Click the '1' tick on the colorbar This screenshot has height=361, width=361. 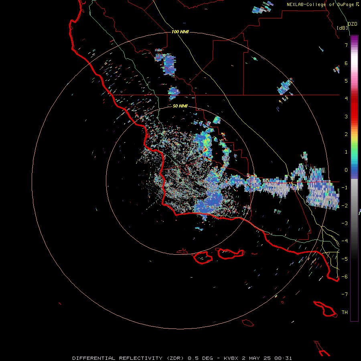[x=346, y=152]
